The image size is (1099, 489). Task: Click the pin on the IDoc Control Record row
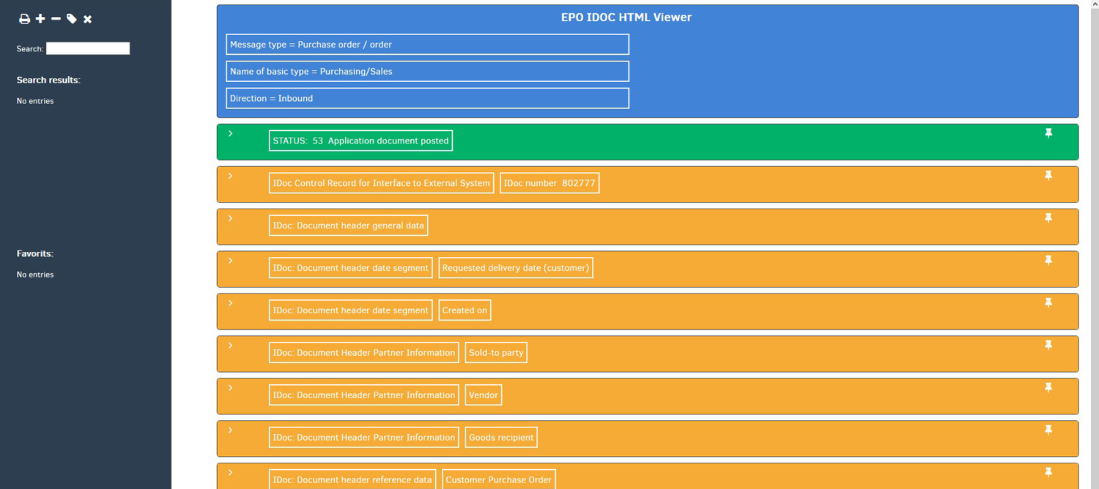[x=1048, y=176]
